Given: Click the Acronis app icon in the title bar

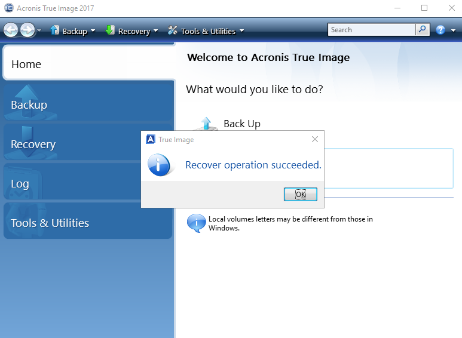Looking at the screenshot, I should 9,8.
